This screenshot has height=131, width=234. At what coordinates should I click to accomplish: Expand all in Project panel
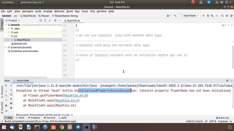click(x=45, y=20)
